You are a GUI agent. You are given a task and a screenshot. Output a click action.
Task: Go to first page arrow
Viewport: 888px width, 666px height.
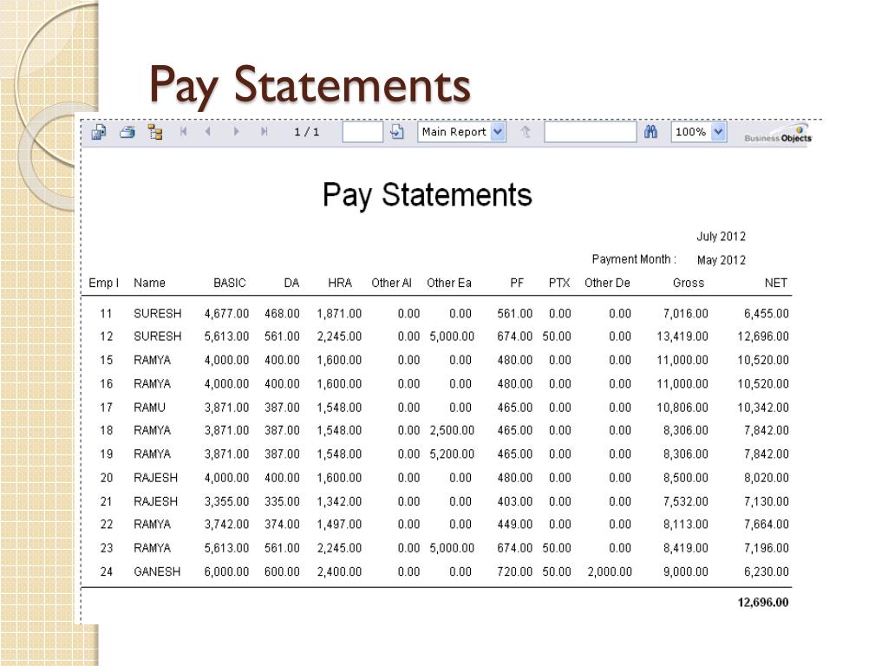tap(184, 132)
